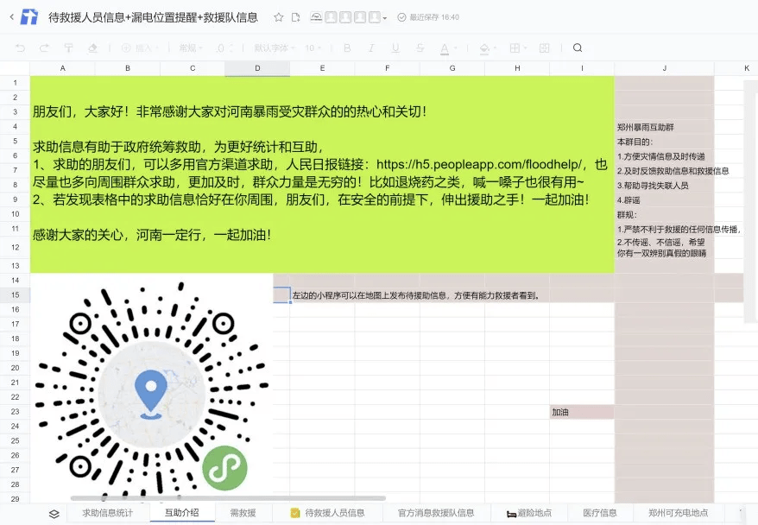Expand the collaborators avatar list arrow
This screenshot has height=525, width=758.
[385, 18]
